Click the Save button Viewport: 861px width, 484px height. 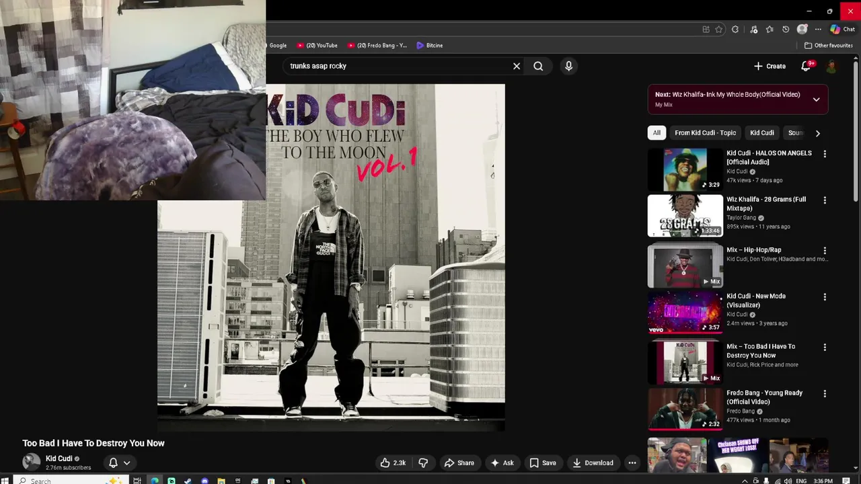[x=543, y=462]
